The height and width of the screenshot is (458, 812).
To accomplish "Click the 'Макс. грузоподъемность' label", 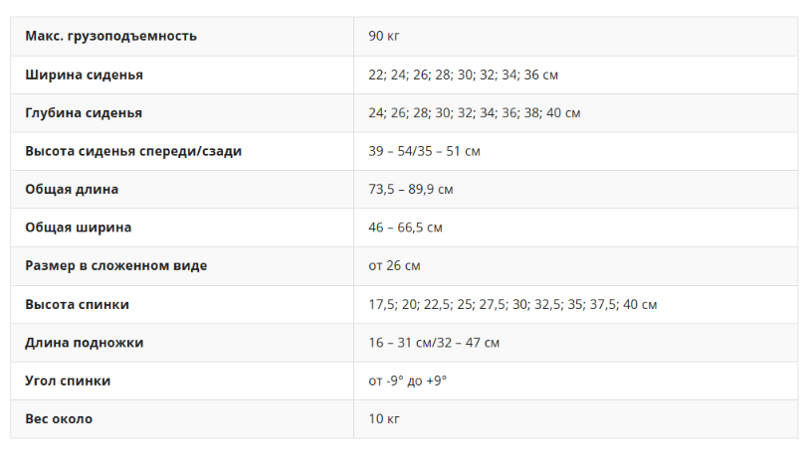I will tap(110, 36).
